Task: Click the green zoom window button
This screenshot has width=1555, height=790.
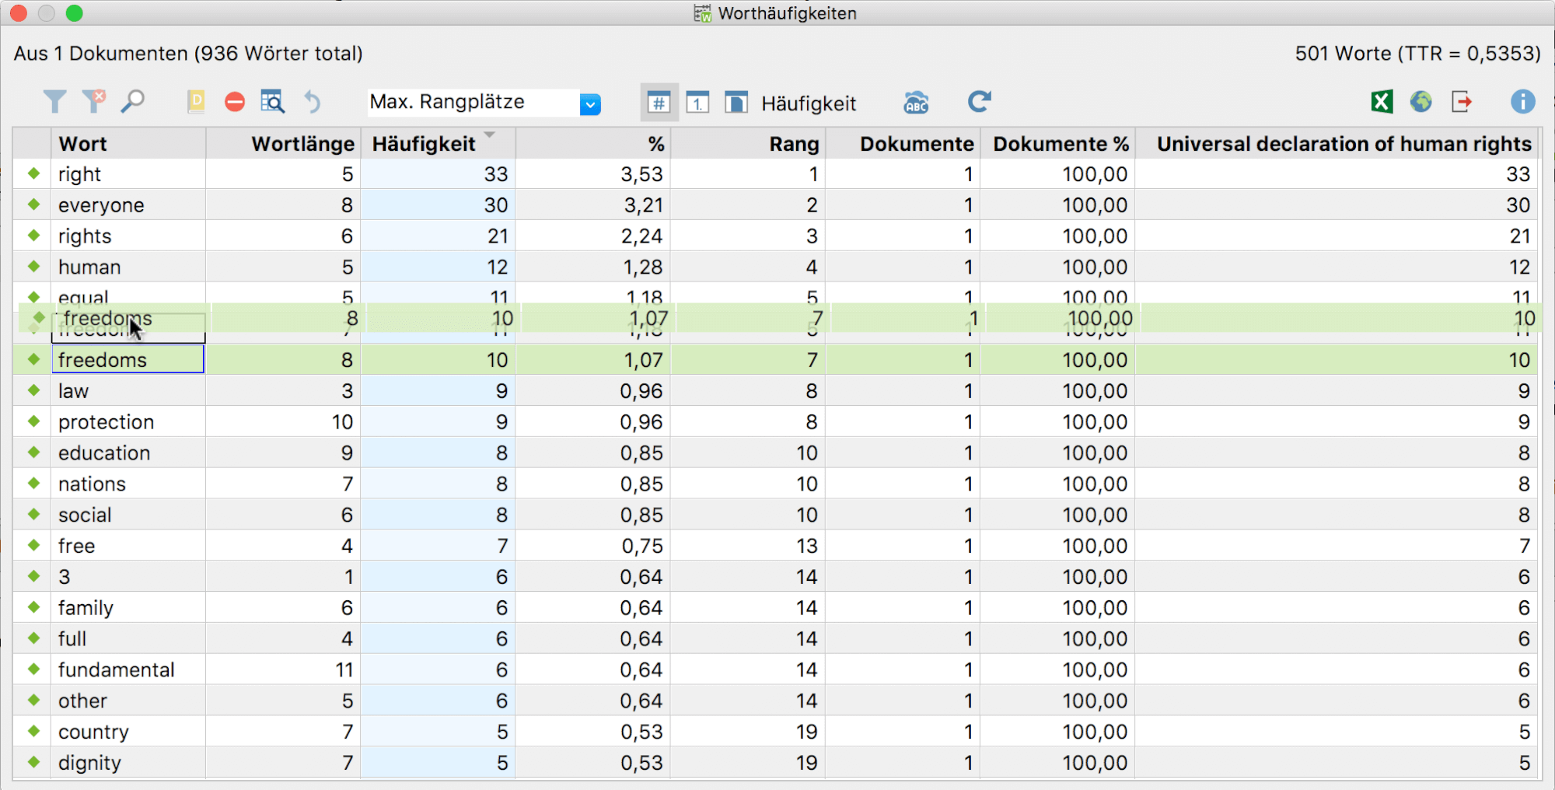Action: click(75, 13)
